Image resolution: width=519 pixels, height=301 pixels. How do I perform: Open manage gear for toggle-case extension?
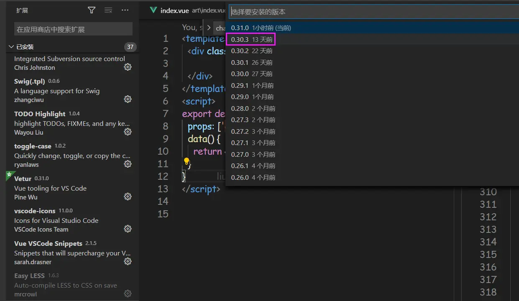tap(128, 164)
